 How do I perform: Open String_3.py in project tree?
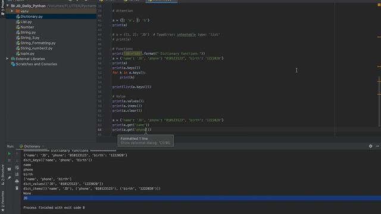(x=30, y=37)
